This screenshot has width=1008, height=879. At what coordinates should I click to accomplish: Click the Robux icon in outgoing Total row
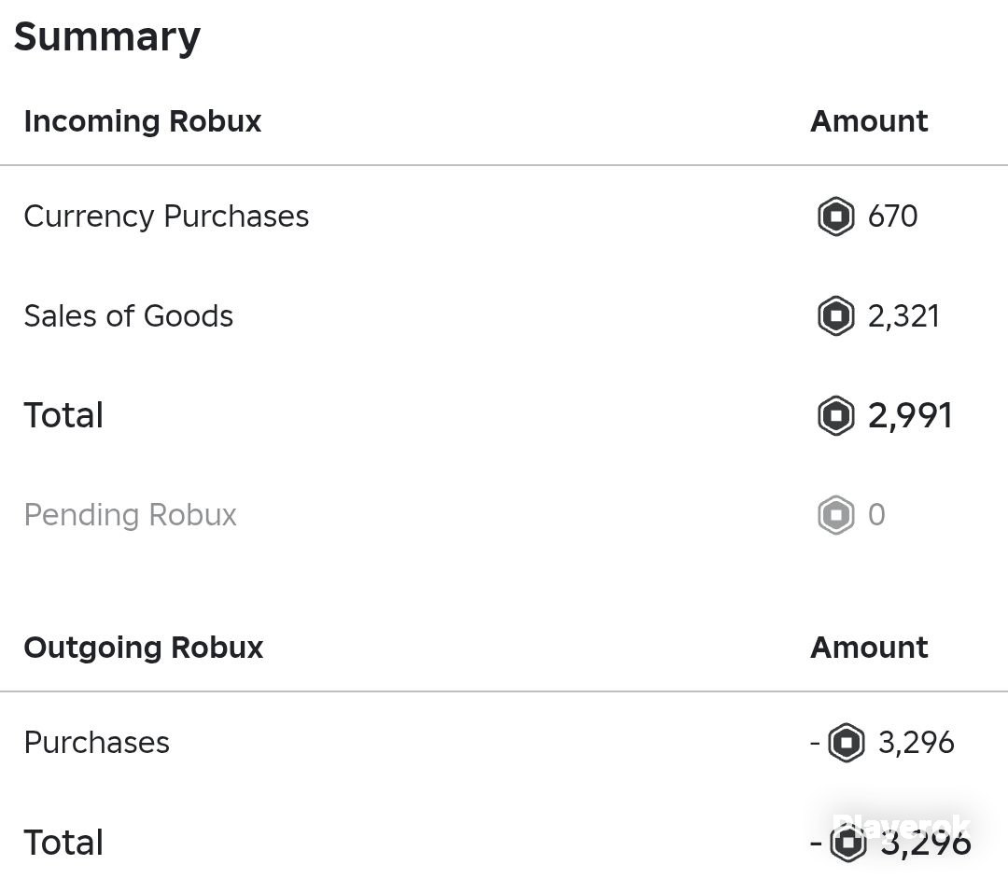(x=847, y=843)
